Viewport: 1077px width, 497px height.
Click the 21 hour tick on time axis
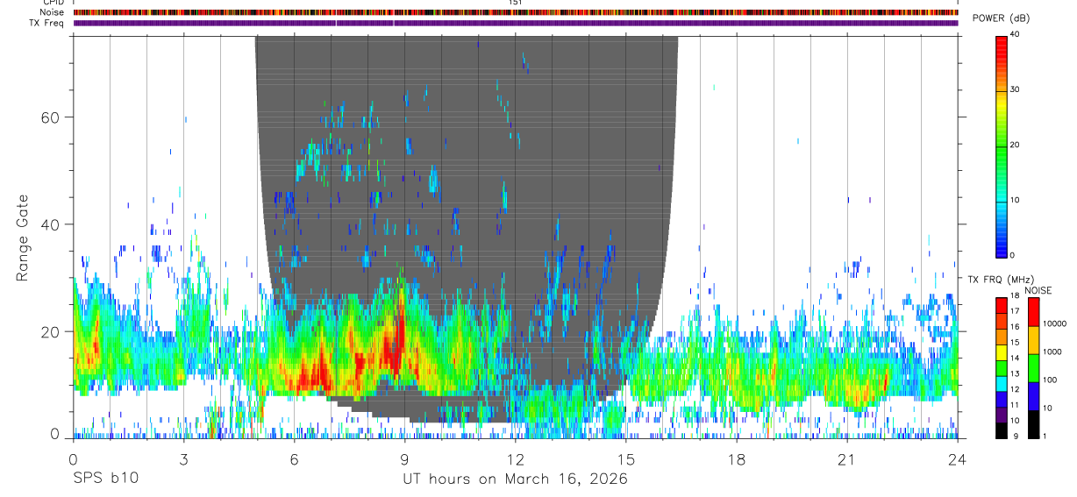[847, 458]
